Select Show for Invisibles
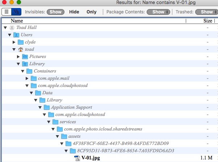Viewport: 218px width, 162px height. pyautogui.click(x=55, y=12)
